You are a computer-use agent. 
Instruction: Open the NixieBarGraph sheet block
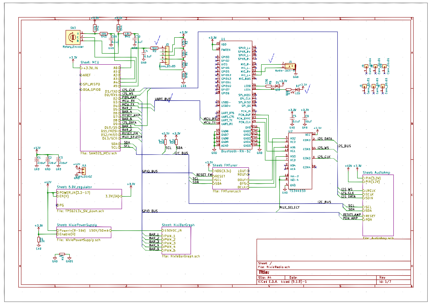(x=176, y=240)
